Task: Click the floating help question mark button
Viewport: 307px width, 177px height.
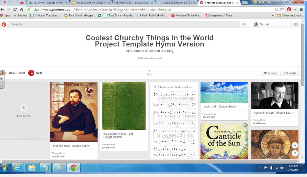Action: pyautogui.click(x=295, y=154)
